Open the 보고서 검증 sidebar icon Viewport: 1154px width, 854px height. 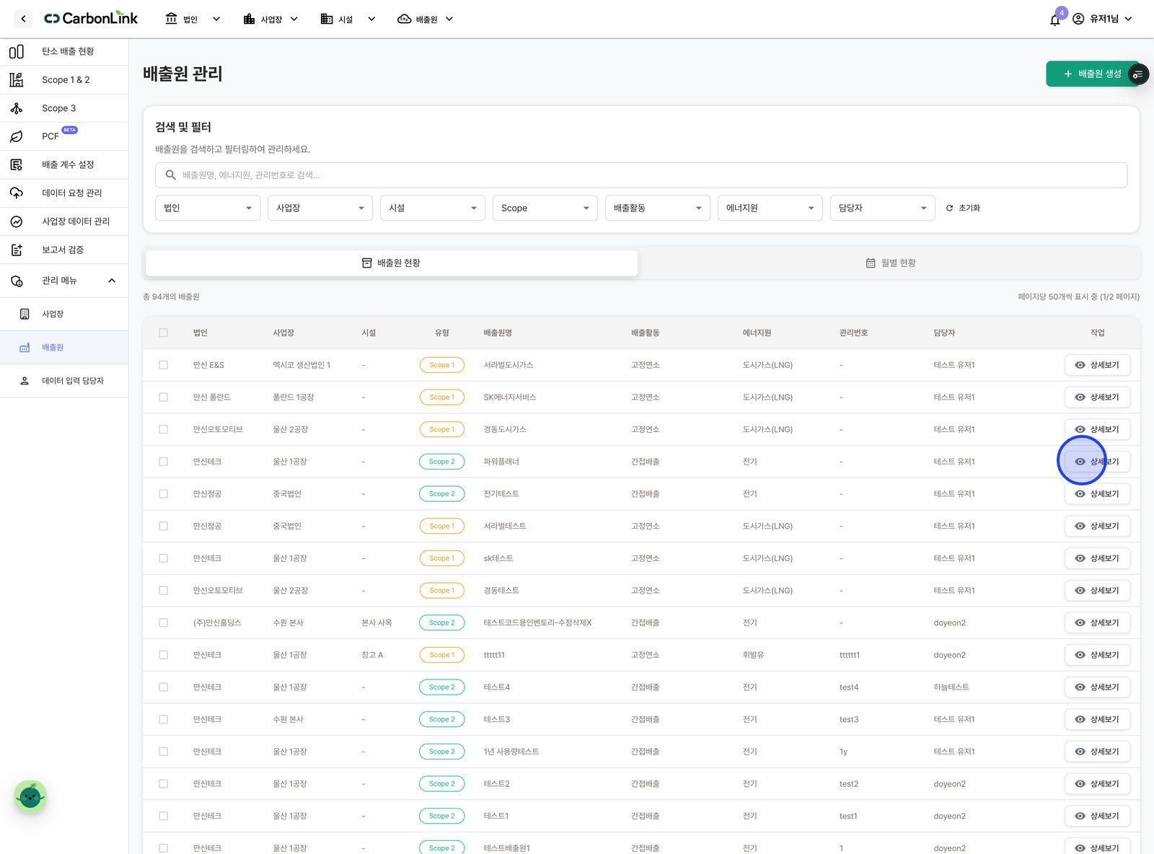click(17, 250)
